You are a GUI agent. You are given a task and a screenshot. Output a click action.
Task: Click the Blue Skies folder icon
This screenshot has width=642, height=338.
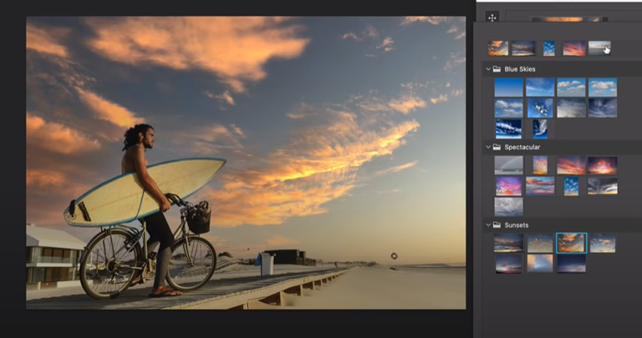(497, 69)
